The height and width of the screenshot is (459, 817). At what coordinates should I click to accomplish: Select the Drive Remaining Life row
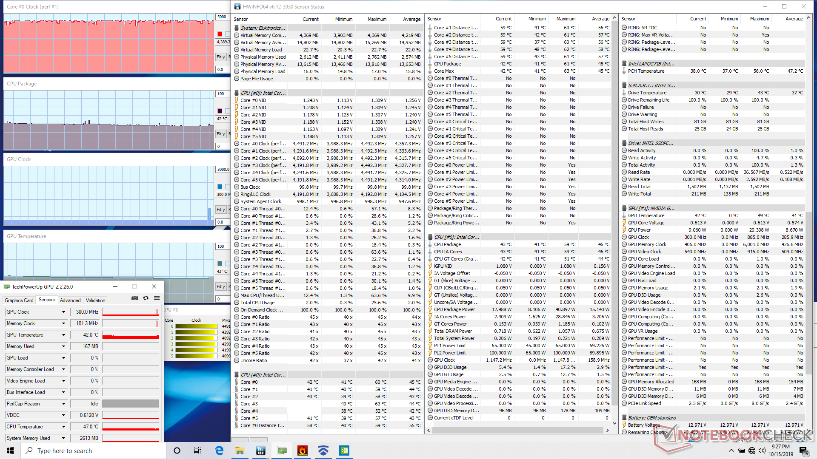(x=713, y=100)
